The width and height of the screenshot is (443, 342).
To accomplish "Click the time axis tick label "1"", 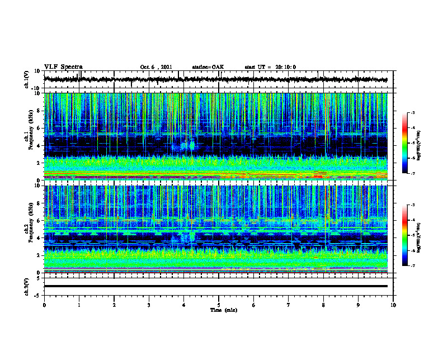I will (x=79, y=305).
